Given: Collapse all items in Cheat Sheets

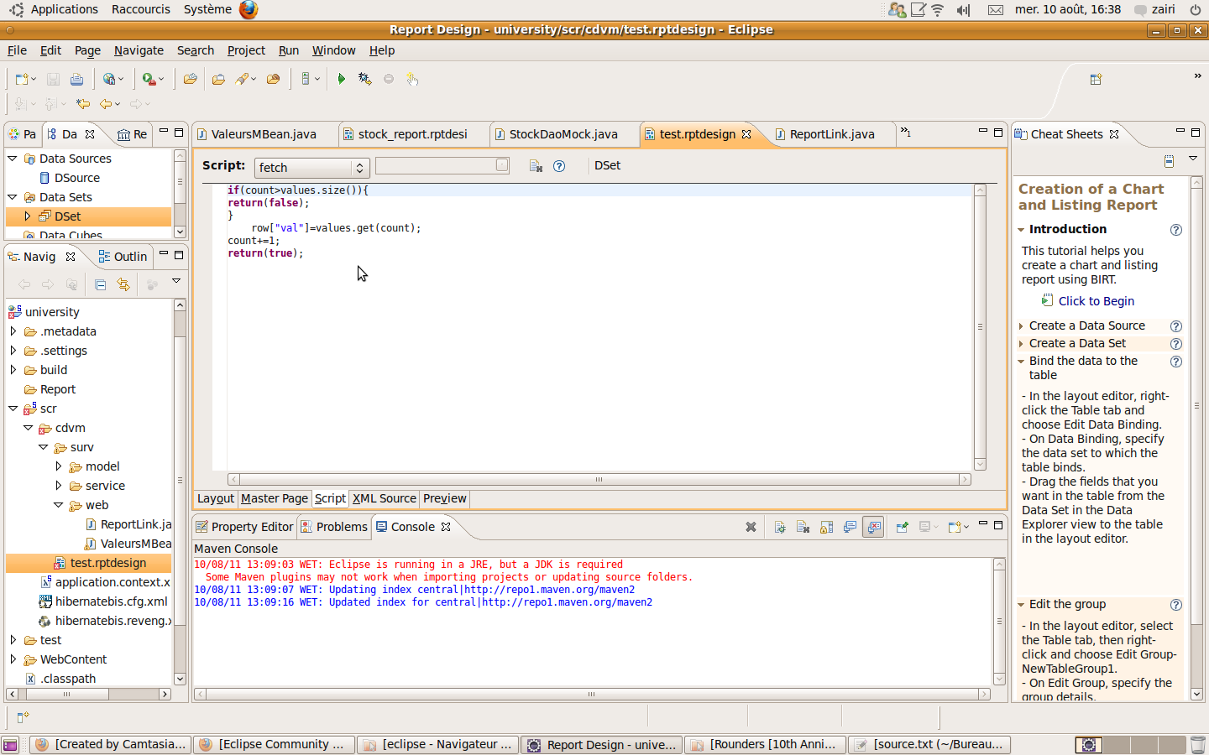Looking at the screenshot, I should point(1169,160).
